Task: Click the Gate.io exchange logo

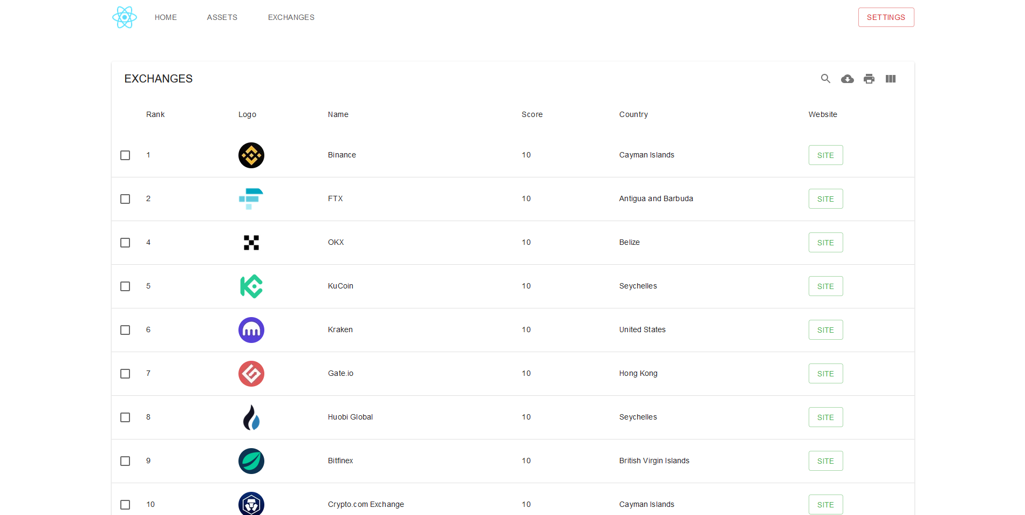Action: [251, 373]
